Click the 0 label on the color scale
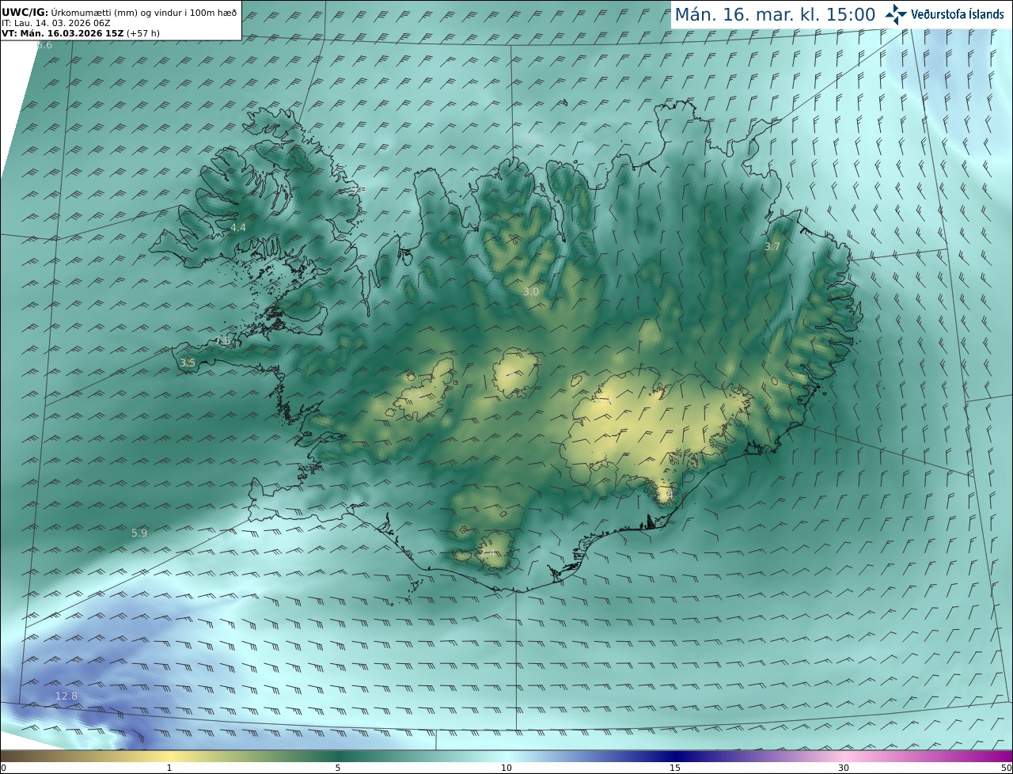Image resolution: width=1013 pixels, height=774 pixels. 4,768
